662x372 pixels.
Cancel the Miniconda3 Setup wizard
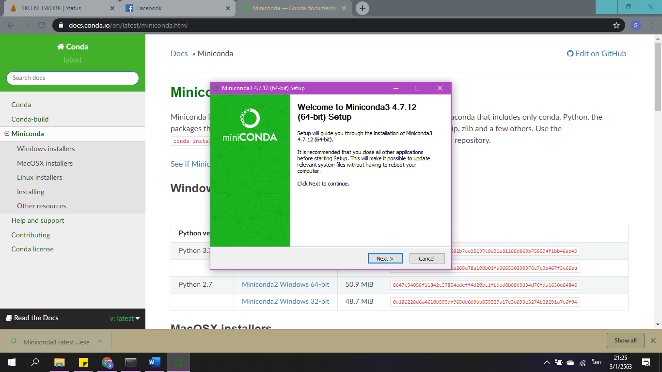[x=427, y=259]
